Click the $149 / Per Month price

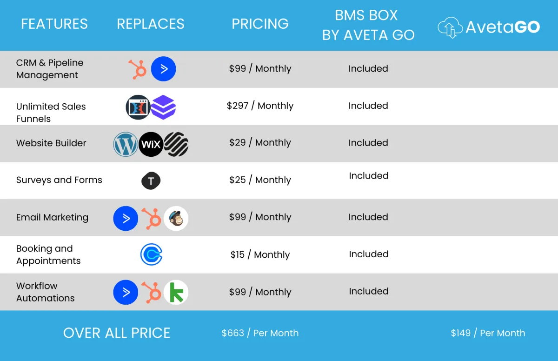488,333
